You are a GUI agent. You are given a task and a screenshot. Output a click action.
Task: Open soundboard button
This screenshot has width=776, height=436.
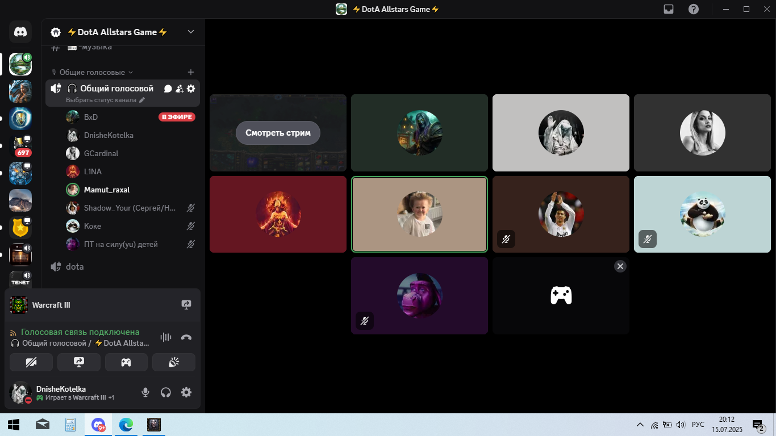tap(174, 362)
